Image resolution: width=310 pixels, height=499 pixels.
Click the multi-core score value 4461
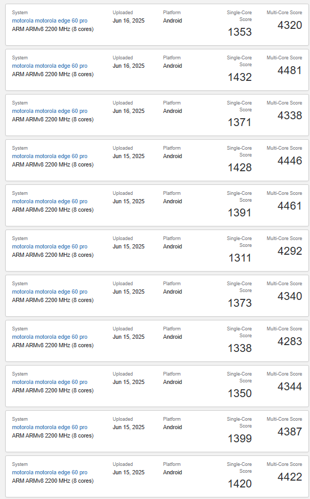(290, 205)
